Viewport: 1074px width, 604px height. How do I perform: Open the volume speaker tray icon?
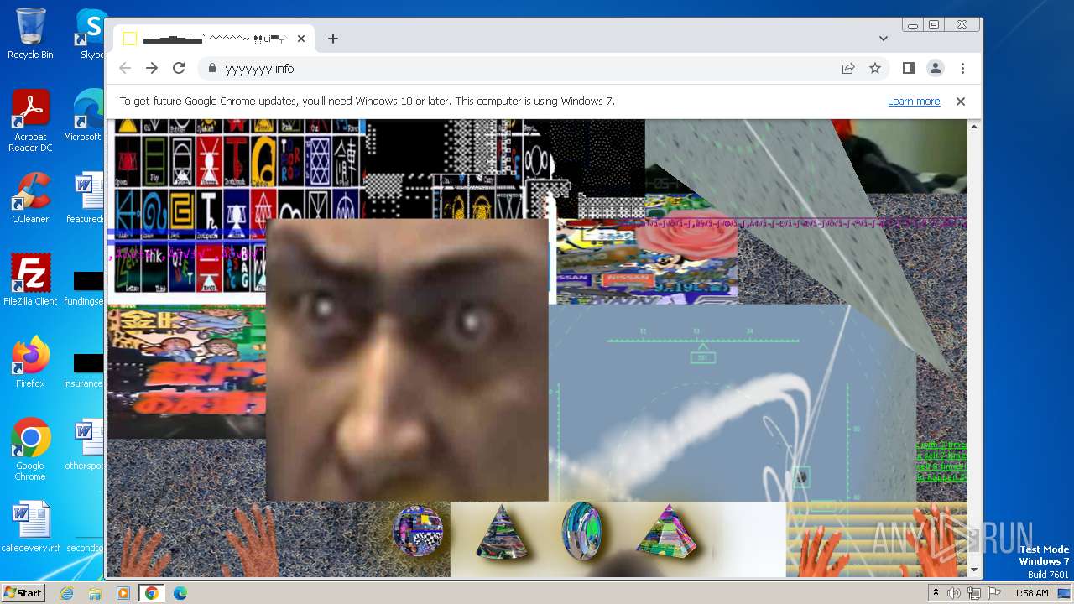954,593
